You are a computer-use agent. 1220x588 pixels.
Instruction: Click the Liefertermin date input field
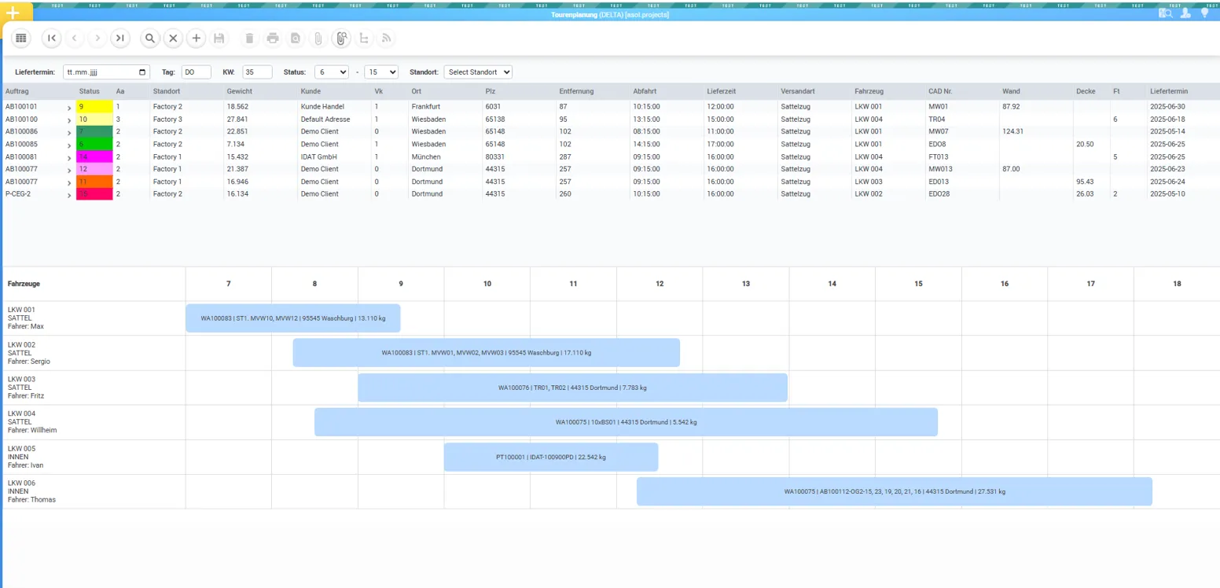pos(106,72)
